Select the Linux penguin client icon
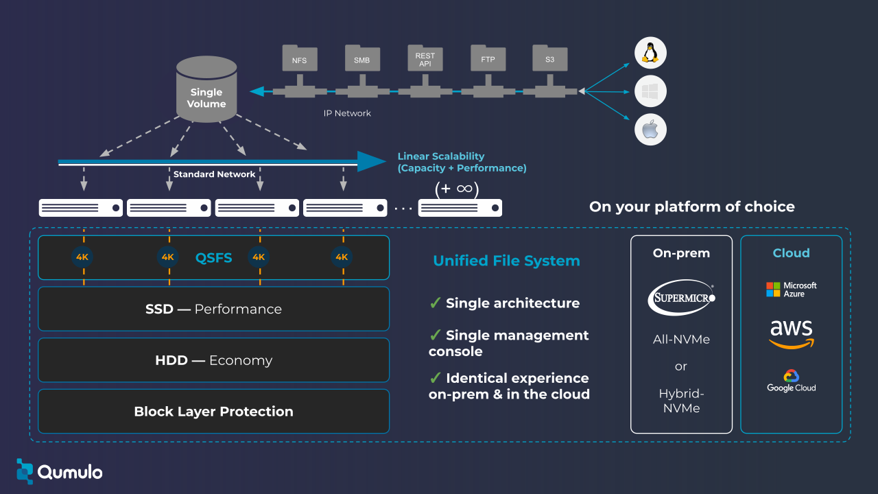Viewport: 878px width, 494px height. [x=650, y=52]
